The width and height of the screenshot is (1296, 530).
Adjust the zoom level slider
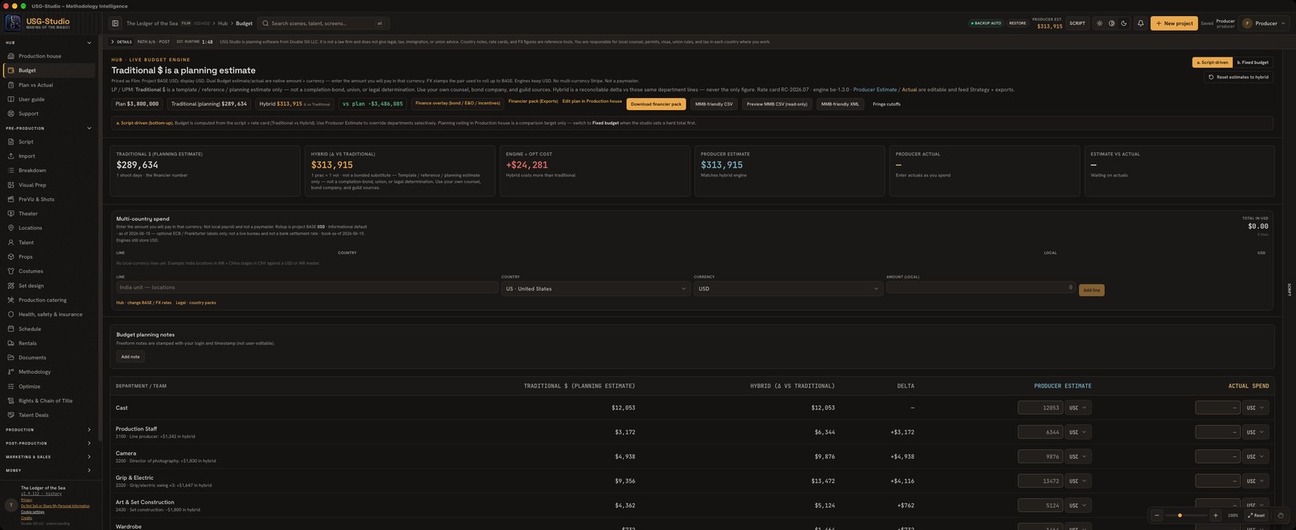1186,515
